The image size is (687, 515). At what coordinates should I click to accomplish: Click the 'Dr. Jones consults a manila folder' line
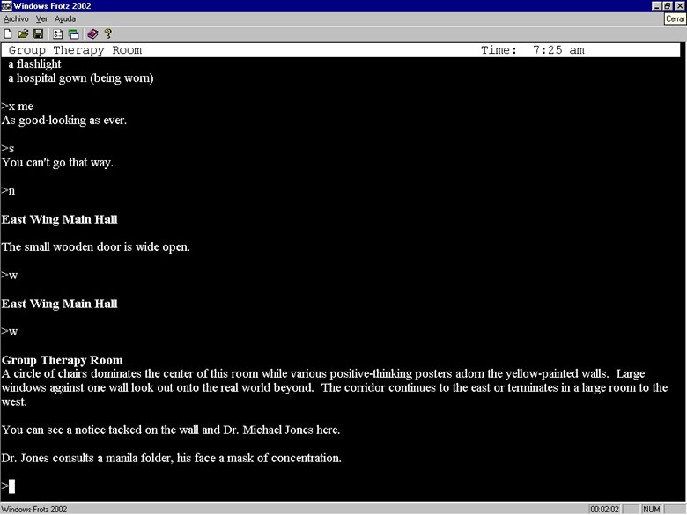pos(172,458)
